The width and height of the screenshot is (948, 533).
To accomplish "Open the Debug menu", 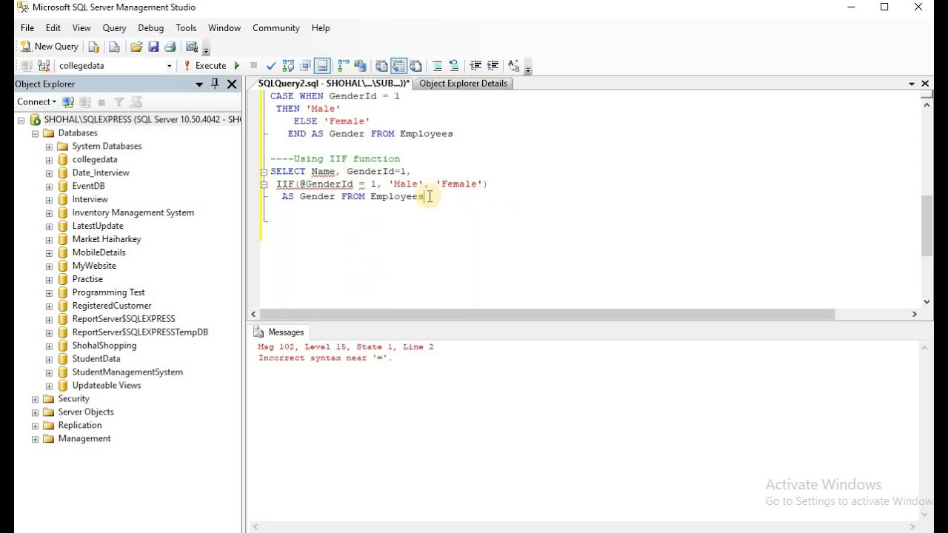I will pyautogui.click(x=150, y=28).
